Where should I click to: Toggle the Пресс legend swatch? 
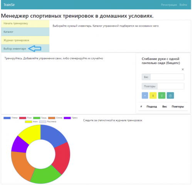tap(67, 118)
